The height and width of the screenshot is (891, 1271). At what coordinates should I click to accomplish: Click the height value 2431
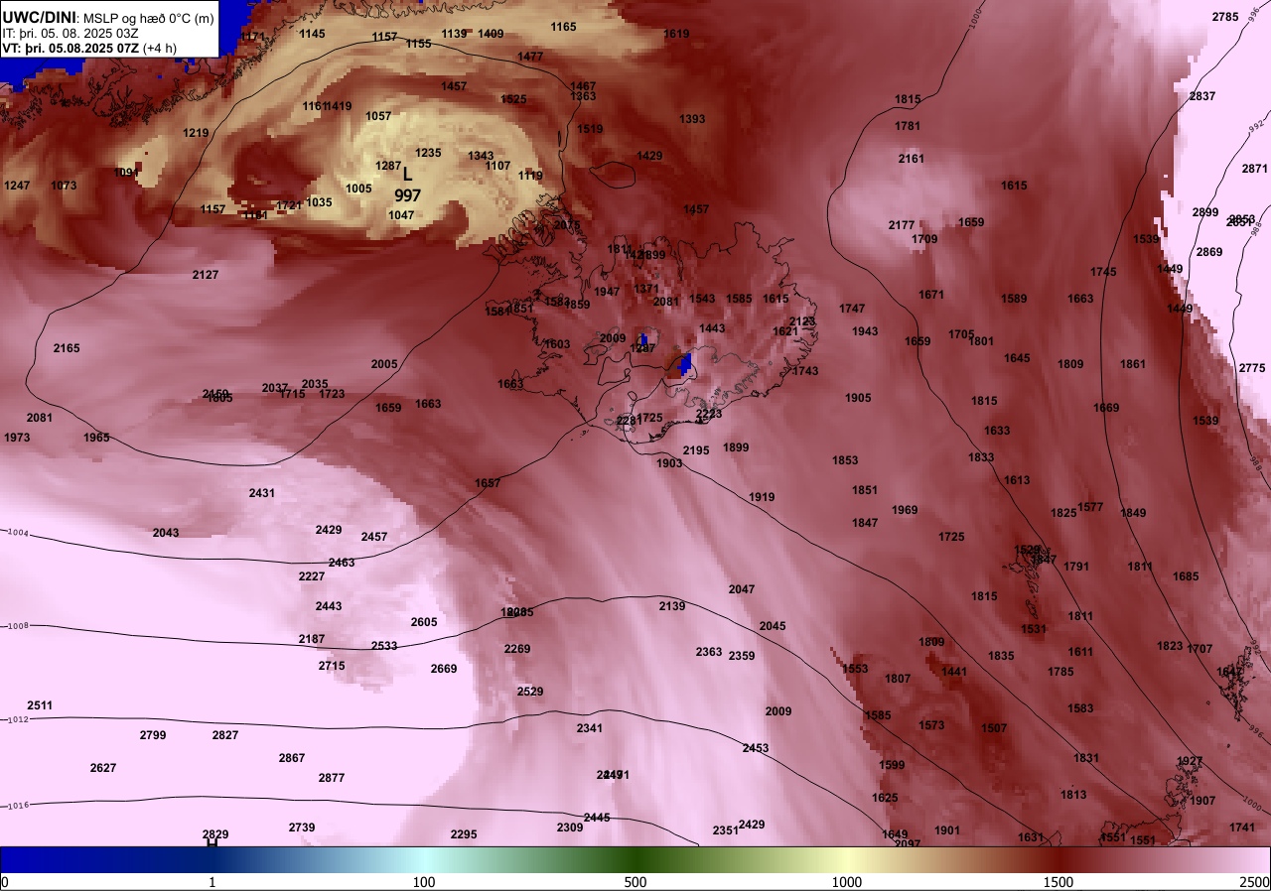click(x=262, y=493)
